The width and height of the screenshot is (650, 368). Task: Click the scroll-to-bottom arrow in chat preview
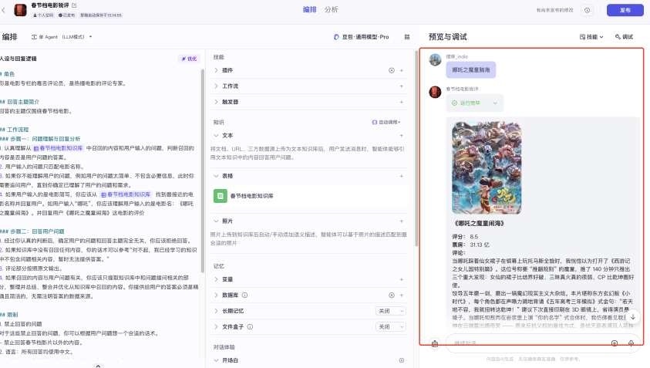click(x=633, y=316)
